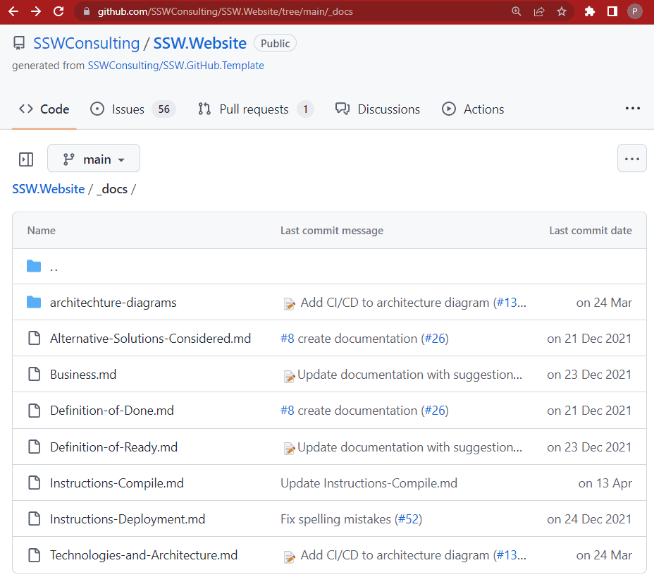Open the architechture-diagrams folder
The height and width of the screenshot is (582, 654).
click(113, 303)
